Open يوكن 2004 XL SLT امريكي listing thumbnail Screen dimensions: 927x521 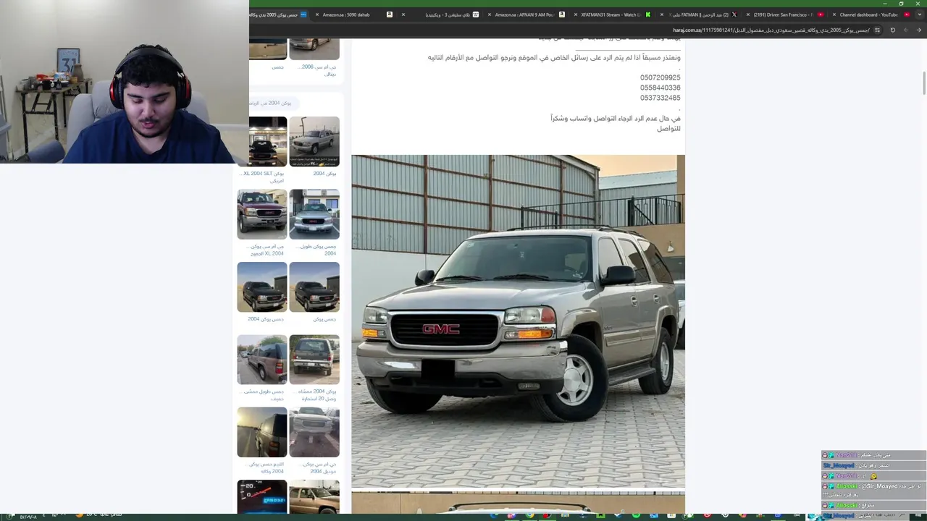[x=262, y=142]
